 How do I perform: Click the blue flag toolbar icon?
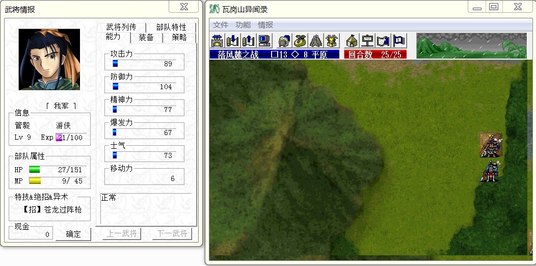398,41
